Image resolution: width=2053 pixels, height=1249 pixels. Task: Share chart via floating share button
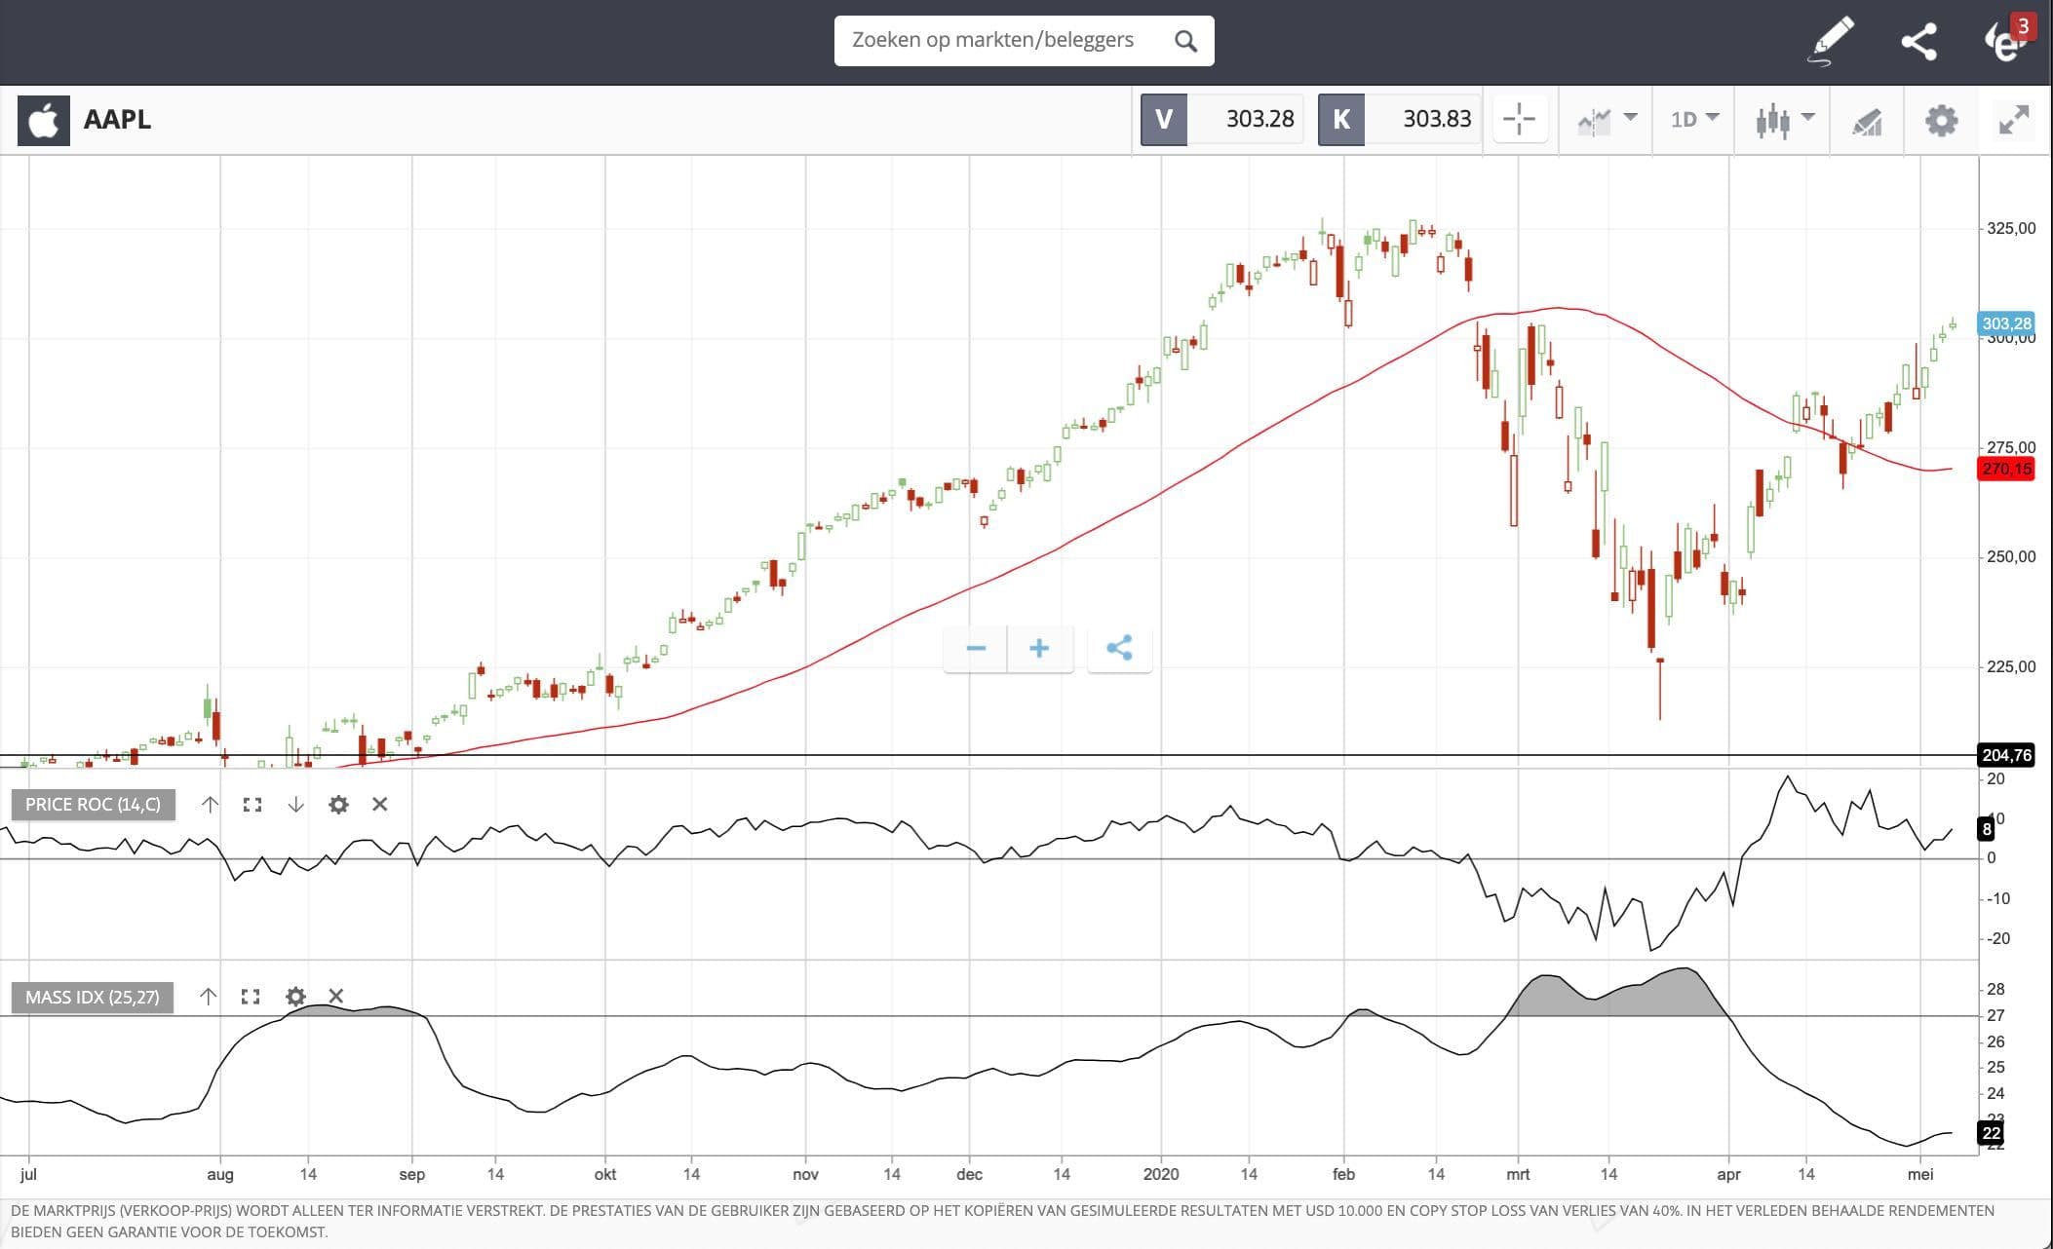point(1119,649)
